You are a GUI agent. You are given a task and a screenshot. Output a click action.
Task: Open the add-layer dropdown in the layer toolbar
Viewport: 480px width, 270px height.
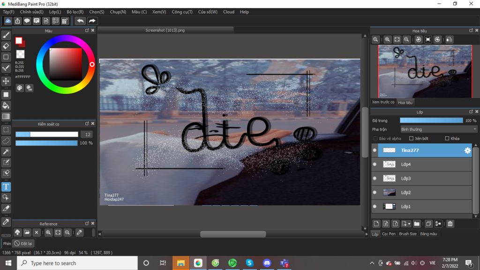click(x=406, y=224)
